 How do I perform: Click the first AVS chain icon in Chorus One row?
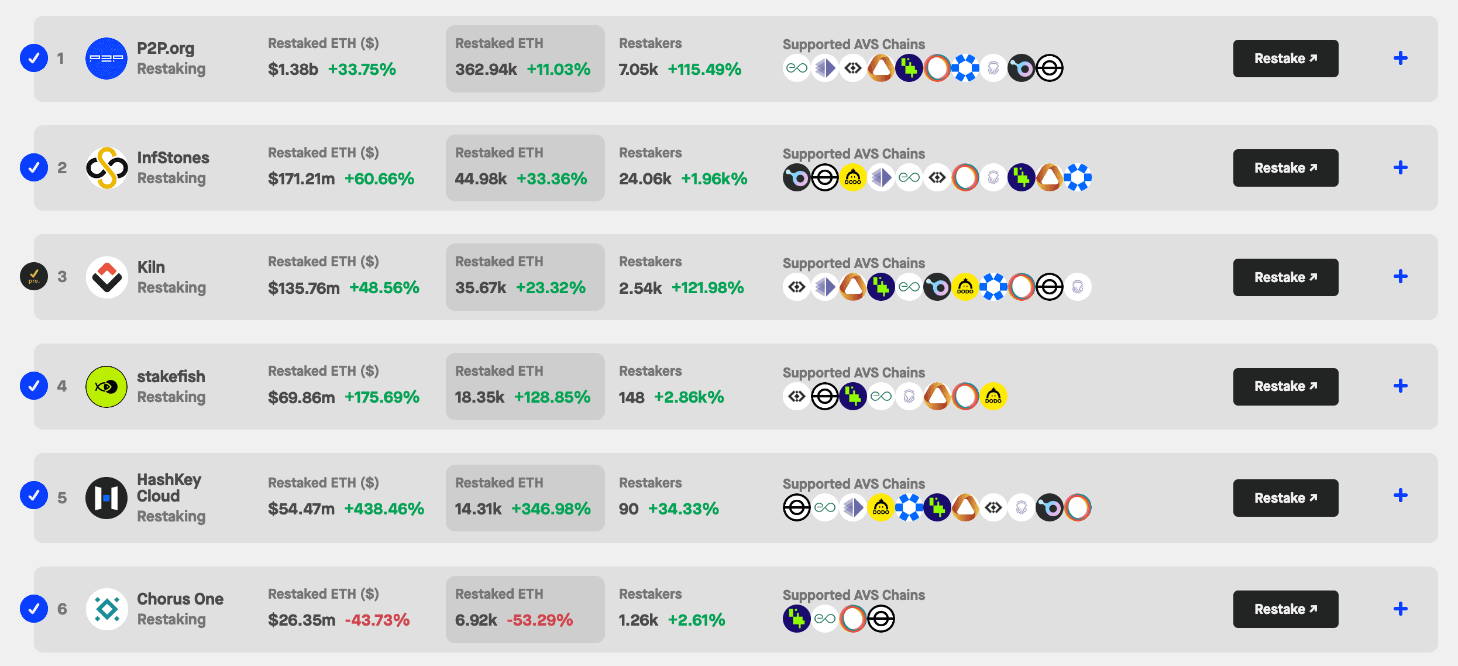pos(796,619)
